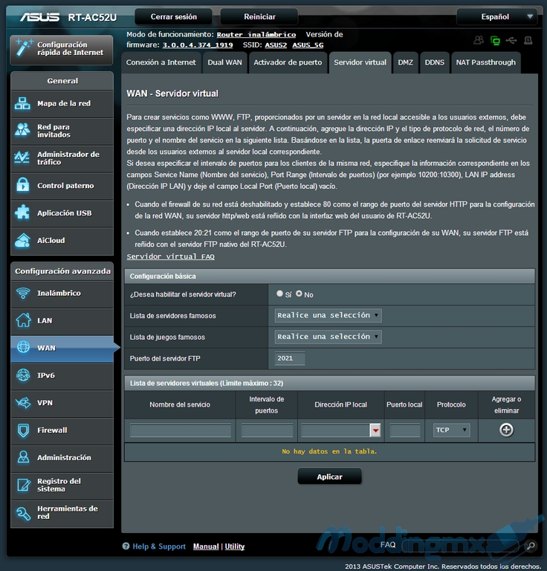Open Administrador de tráfico icon
547x571 pixels.
(22, 158)
